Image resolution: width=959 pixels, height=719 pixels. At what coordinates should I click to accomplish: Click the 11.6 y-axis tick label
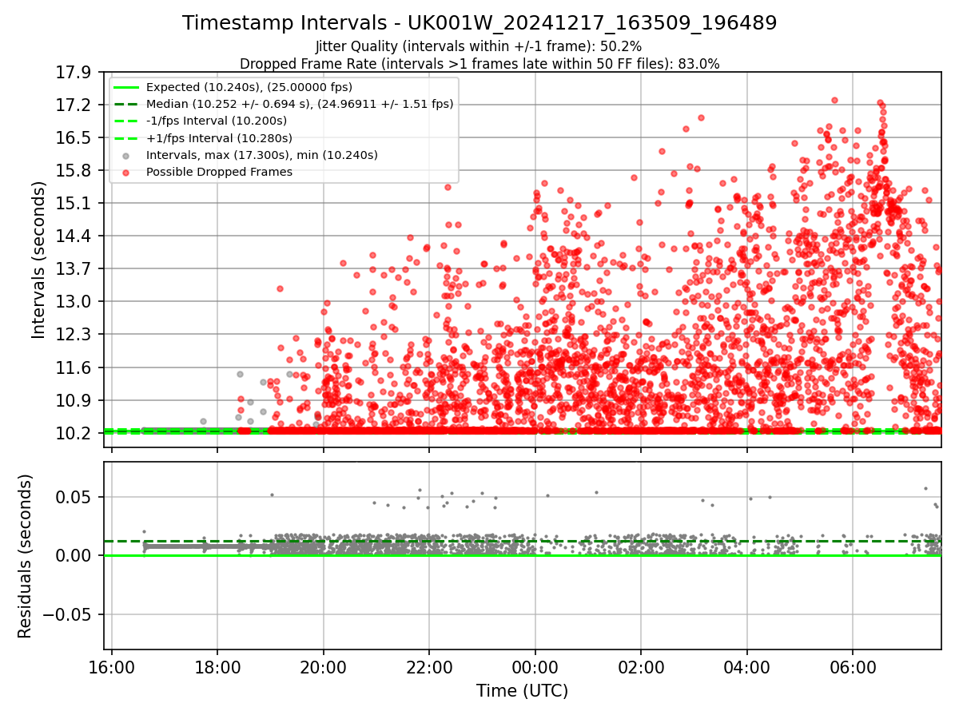click(75, 367)
